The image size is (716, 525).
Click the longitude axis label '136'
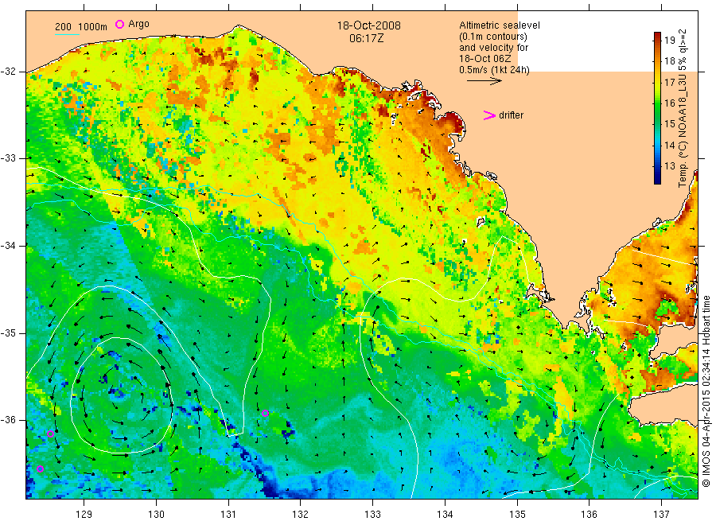(589, 515)
